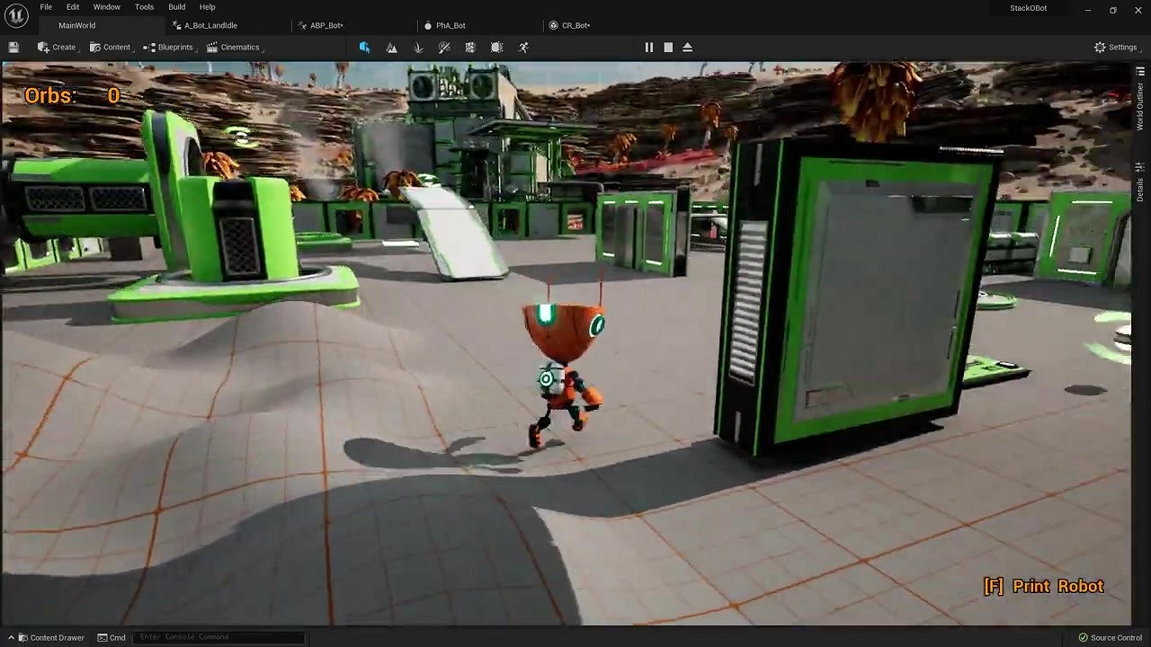Switch to Landscape editing mode

coord(391,47)
